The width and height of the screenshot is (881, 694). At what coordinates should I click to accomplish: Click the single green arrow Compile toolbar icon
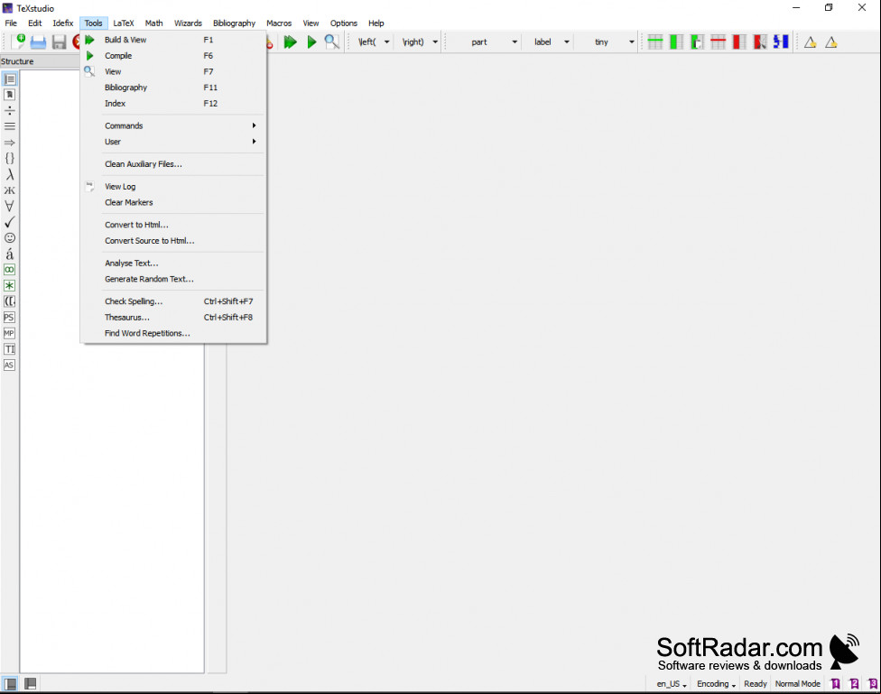tap(311, 42)
